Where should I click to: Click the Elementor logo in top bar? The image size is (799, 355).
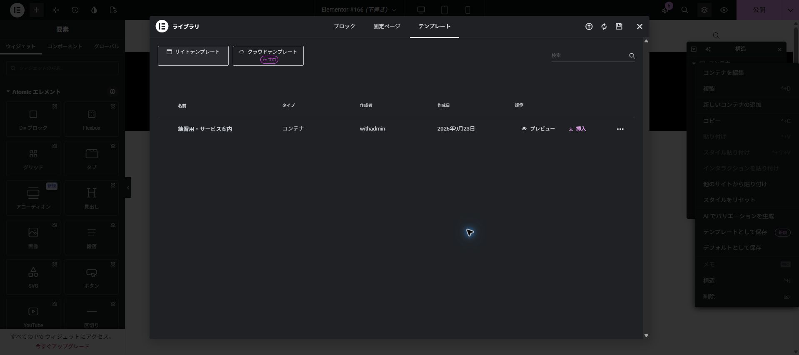pyautogui.click(x=17, y=10)
